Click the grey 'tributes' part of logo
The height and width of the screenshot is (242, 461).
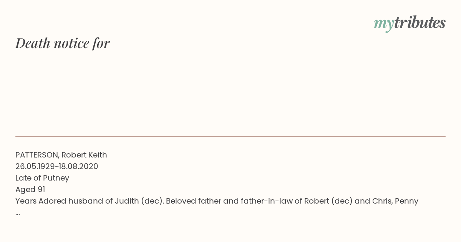tap(420, 23)
